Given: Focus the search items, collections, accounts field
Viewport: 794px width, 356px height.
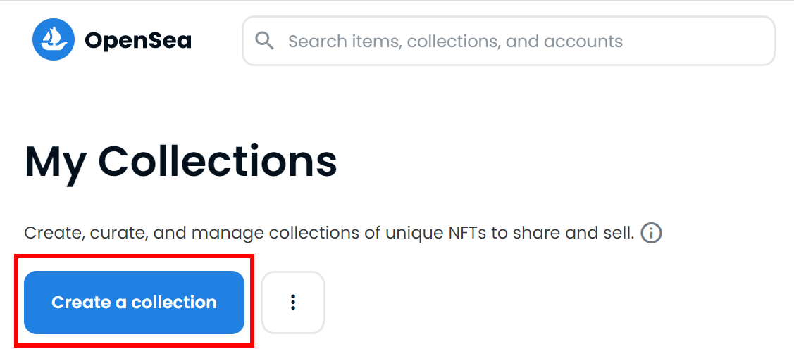Looking at the screenshot, I should [509, 41].
